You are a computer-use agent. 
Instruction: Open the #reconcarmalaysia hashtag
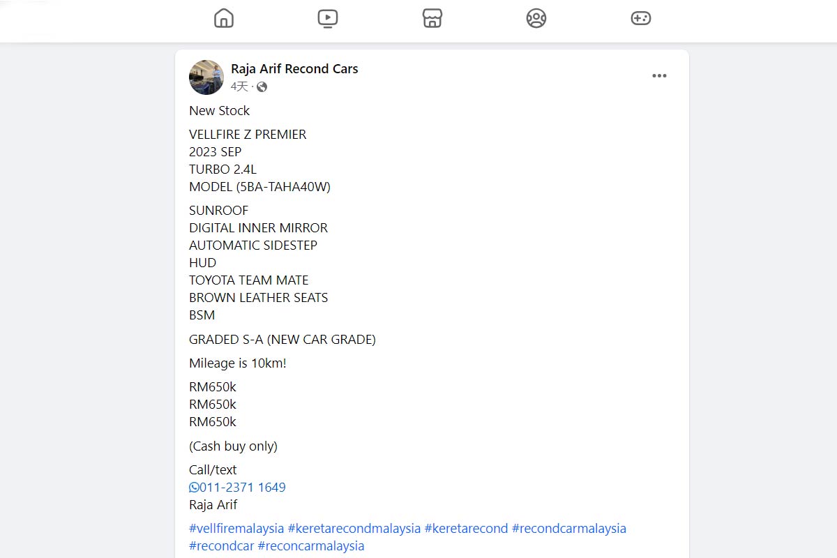[311, 546]
